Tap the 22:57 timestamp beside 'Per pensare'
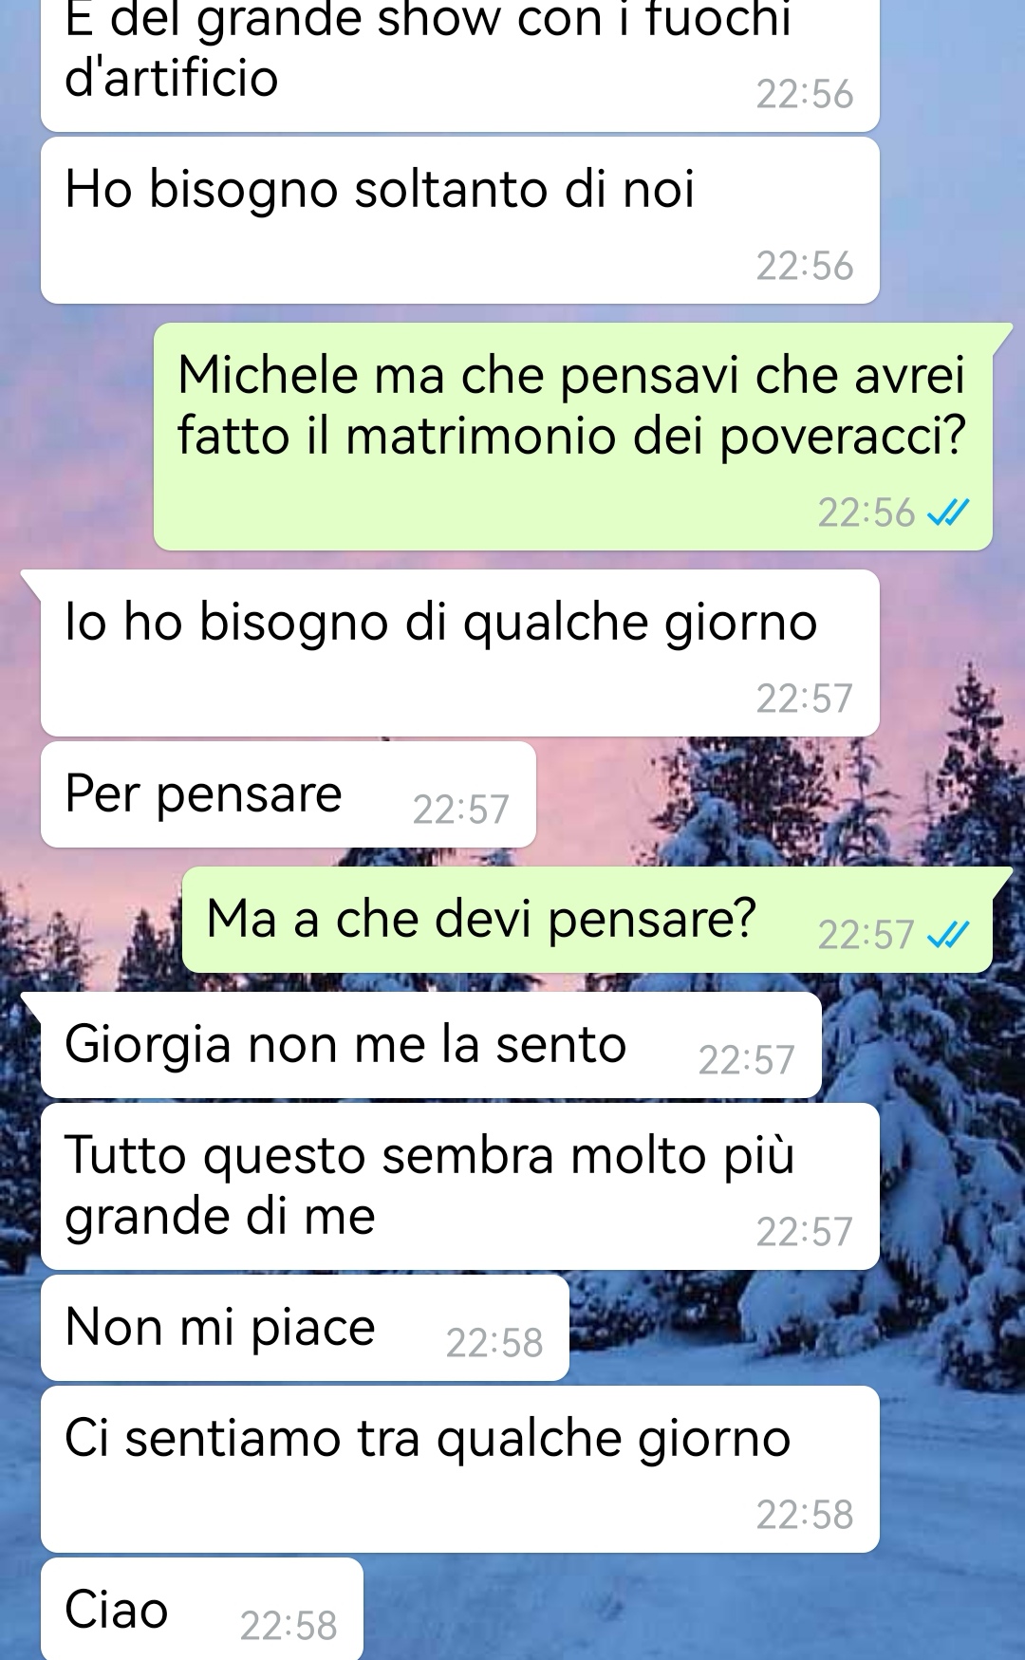1025x1660 pixels. [x=461, y=810]
